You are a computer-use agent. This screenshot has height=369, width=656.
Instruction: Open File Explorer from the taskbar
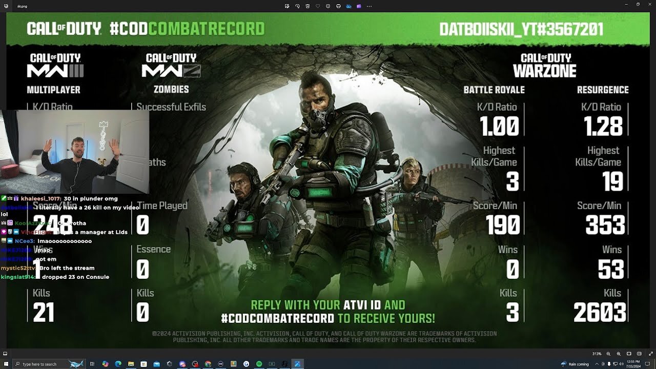(131, 364)
